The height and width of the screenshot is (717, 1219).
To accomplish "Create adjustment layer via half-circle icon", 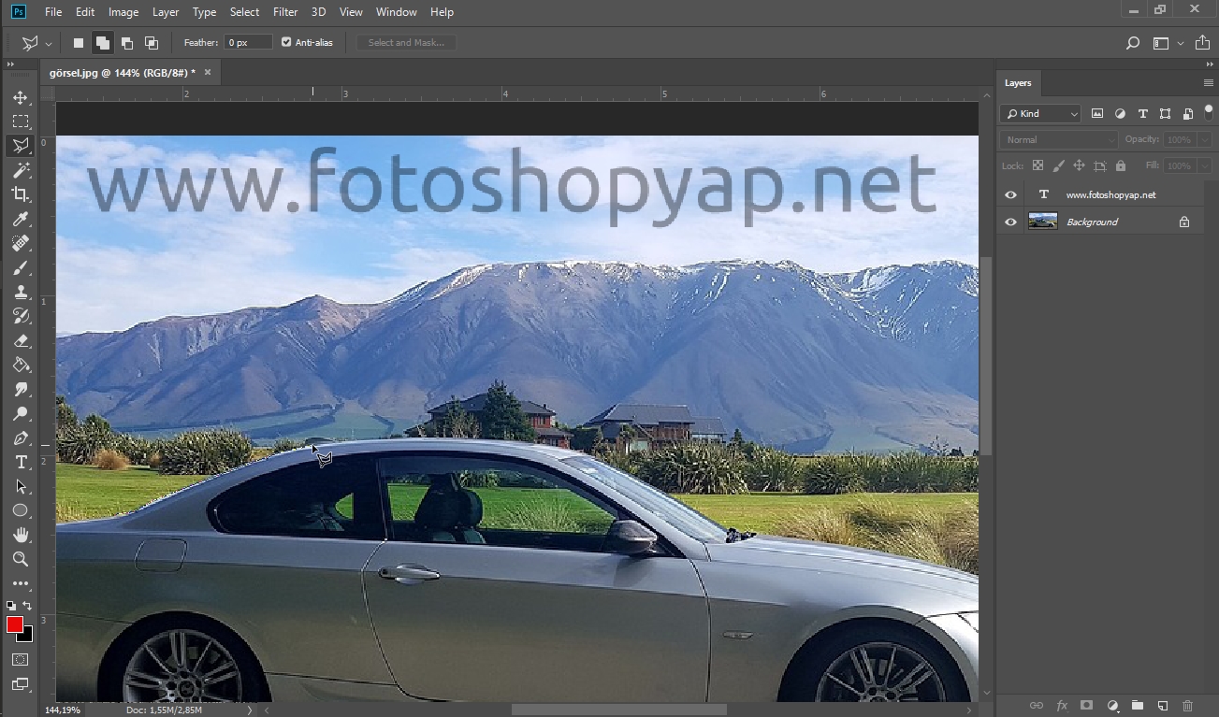I will click(1112, 706).
